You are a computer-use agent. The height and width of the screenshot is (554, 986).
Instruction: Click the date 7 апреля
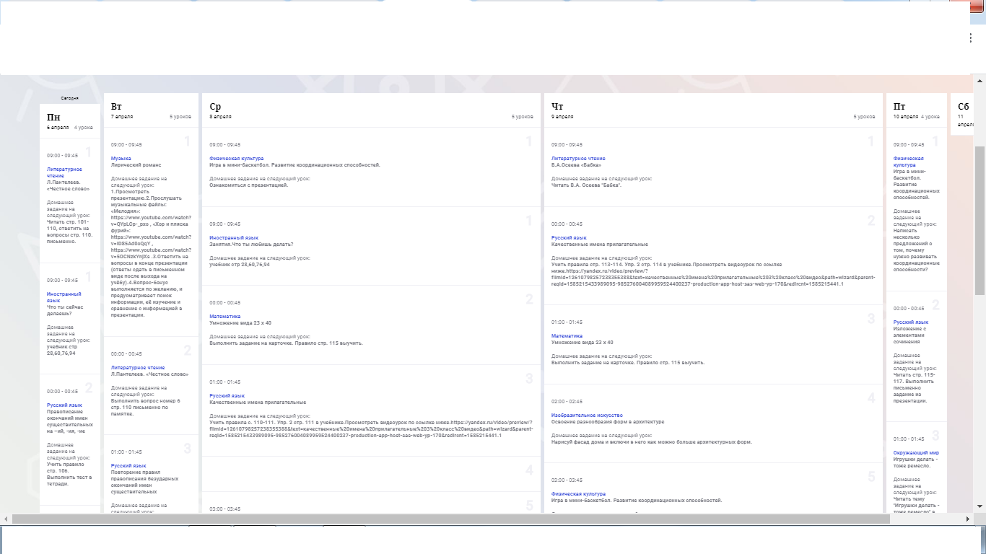pos(122,116)
